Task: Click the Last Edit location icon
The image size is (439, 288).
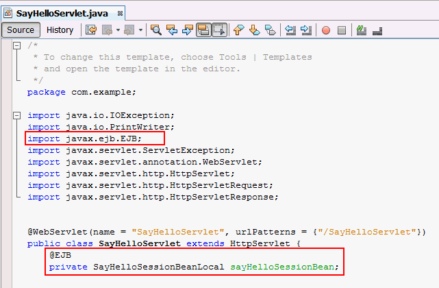Action: point(91,29)
